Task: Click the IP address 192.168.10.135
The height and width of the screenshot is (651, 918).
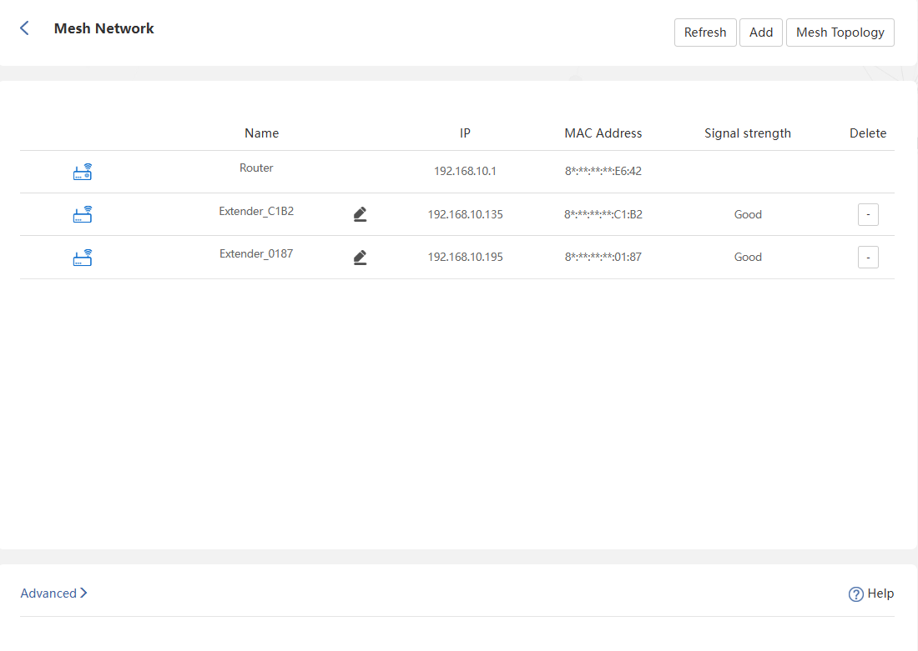Action: 465,214
